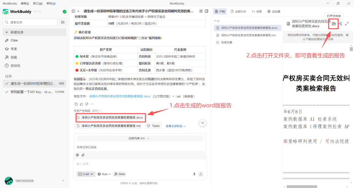Open task filter settings next to search

click(63, 22)
